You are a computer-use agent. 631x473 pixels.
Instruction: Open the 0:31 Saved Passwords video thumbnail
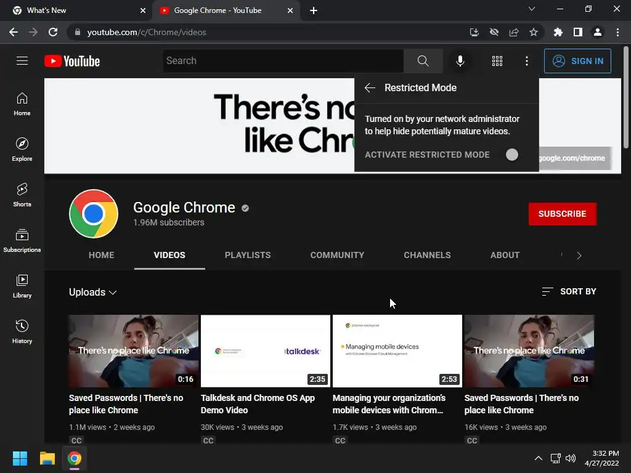point(529,350)
